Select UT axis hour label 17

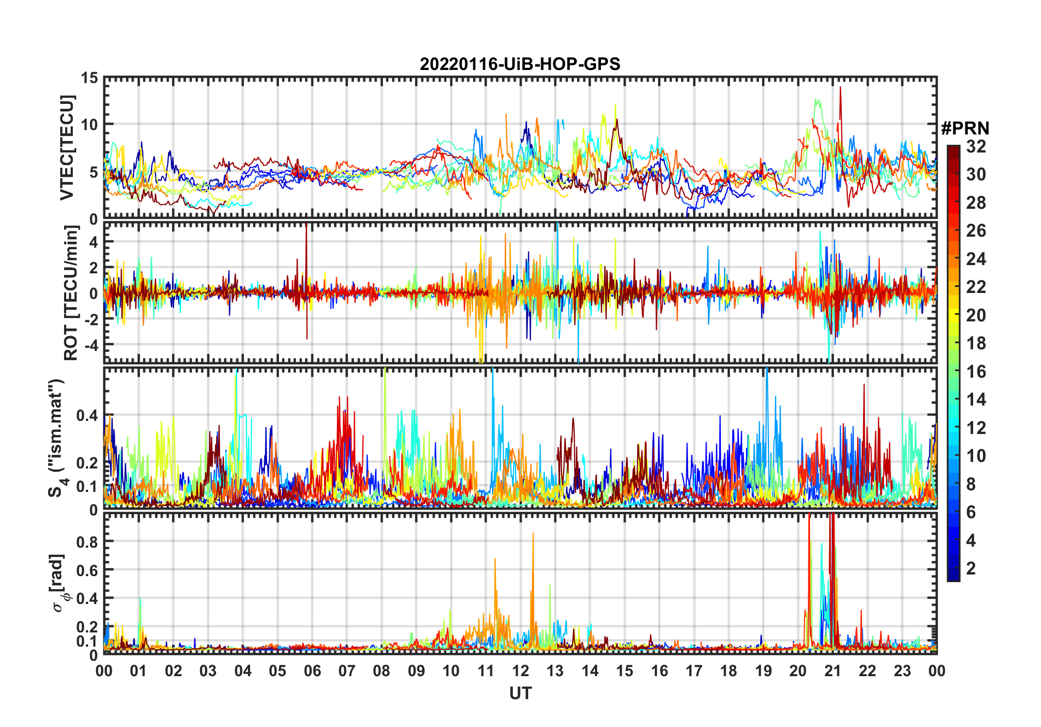tap(694, 671)
